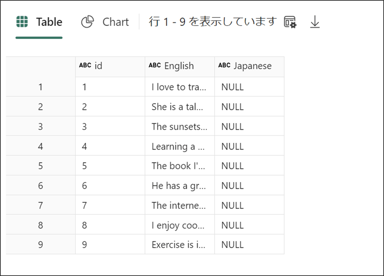Viewport: 384px width, 276px height.
Task: Select the Japanese column header
Action: (x=252, y=66)
